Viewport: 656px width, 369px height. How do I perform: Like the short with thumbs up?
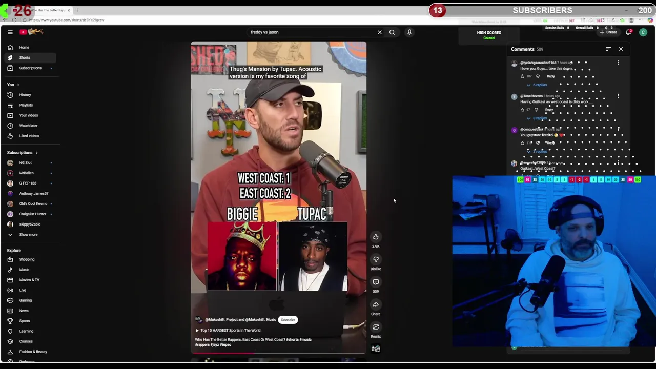pyautogui.click(x=376, y=237)
